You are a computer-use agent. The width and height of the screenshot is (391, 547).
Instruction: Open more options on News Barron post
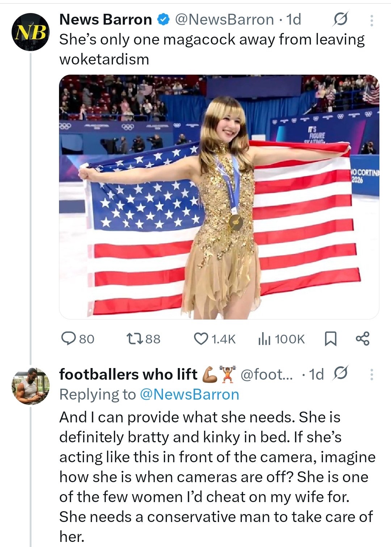(x=371, y=20)
